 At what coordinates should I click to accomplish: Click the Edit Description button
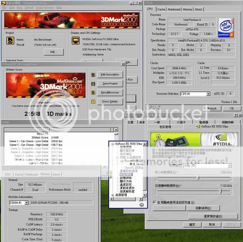[110, 75]
